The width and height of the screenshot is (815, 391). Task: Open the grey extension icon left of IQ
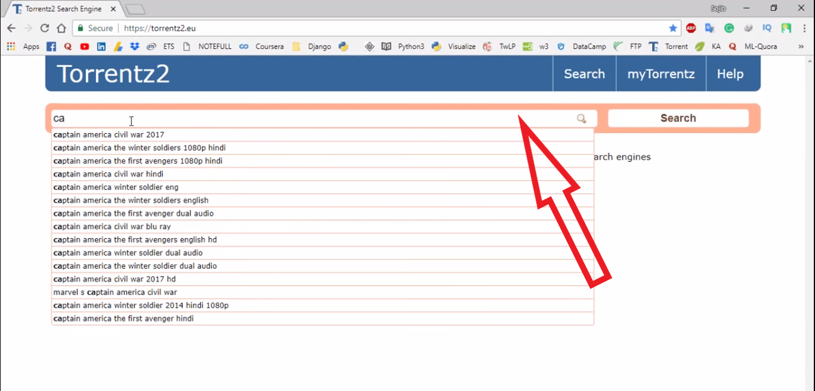click(x=748, y=28)
